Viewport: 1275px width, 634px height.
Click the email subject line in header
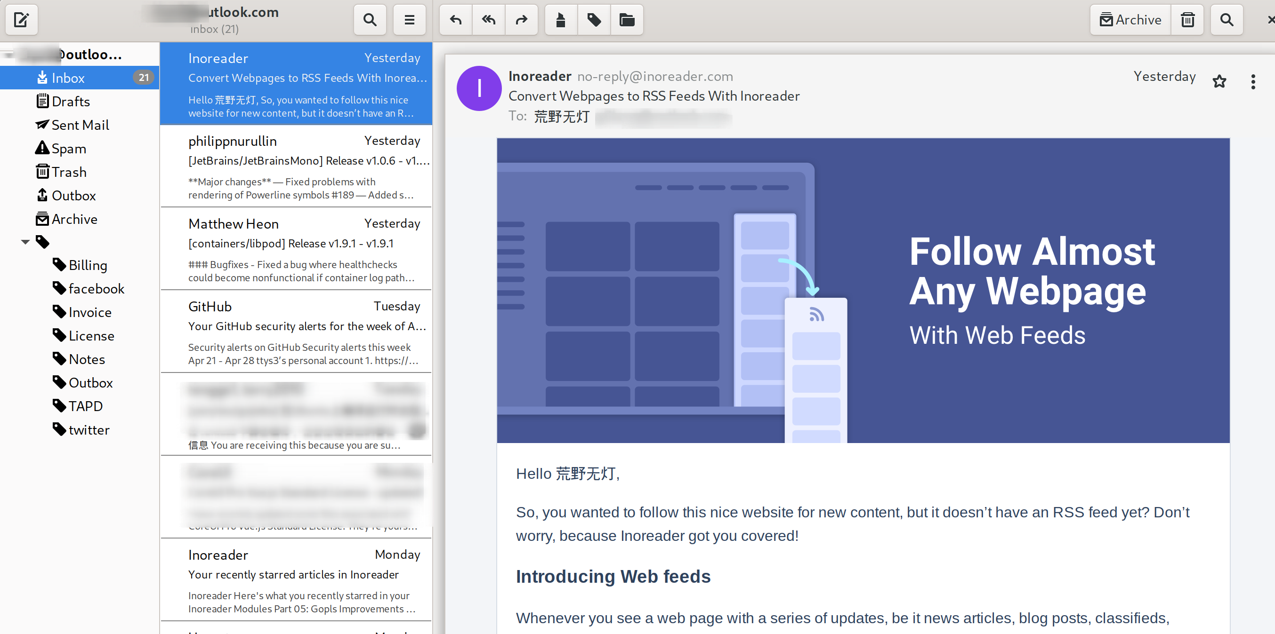click(654, 96)
